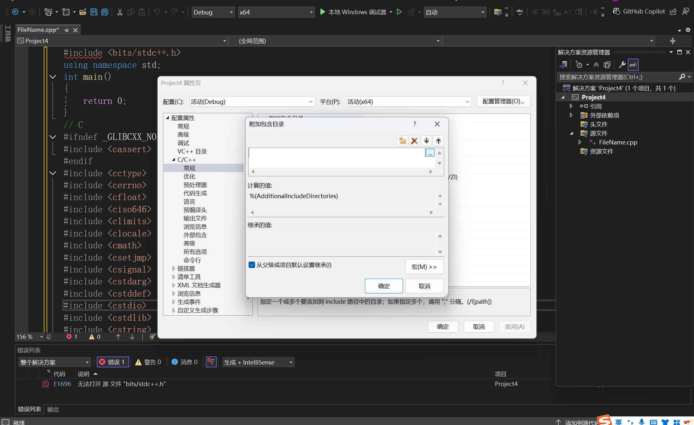Click the new line folder icon in include dialog
Viewport: 694px width, 425px height.
[x=402, y=141]
